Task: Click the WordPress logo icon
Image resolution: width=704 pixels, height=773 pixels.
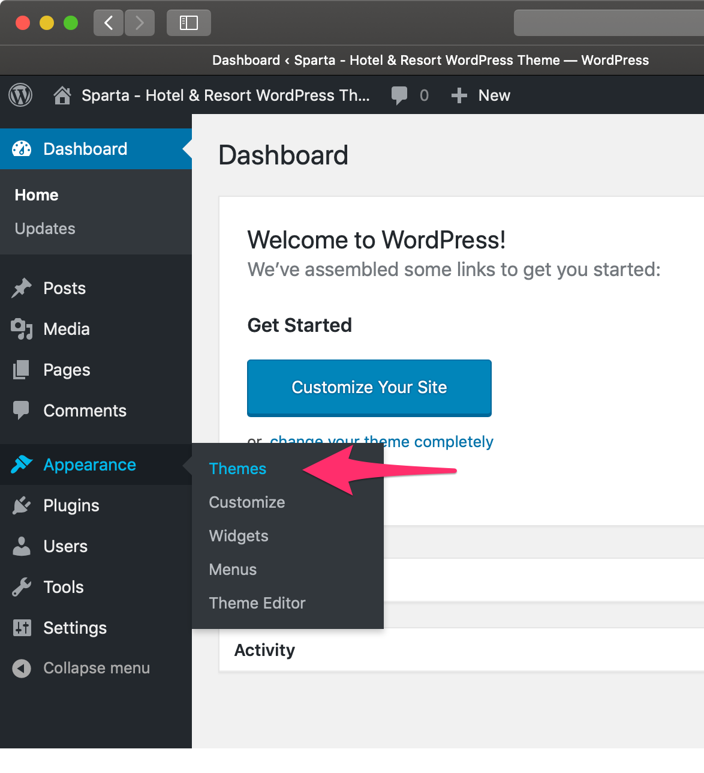Action: coord(20,95)
